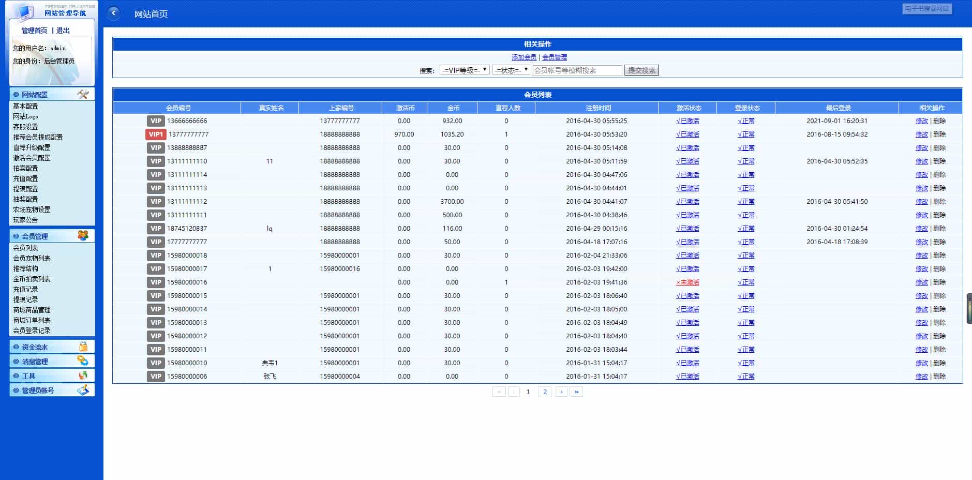
Task: Toggle 正常 login status for member 13777777777
Action: coord(746,134)
